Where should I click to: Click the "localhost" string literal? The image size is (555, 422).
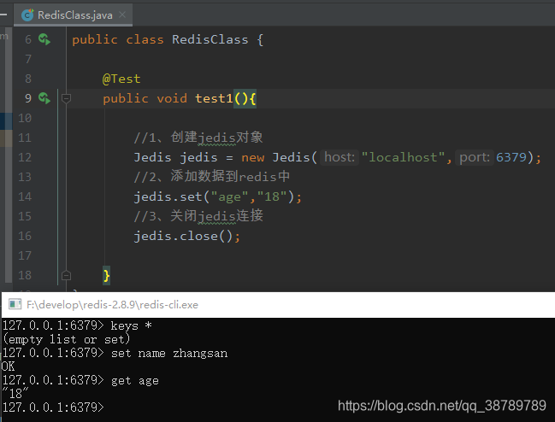403,157
